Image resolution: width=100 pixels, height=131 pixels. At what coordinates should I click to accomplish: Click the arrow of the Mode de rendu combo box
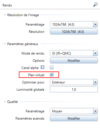click(x=95, y=53)
